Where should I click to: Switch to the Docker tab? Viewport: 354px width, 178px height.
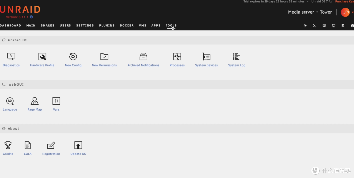click(127, 26)
